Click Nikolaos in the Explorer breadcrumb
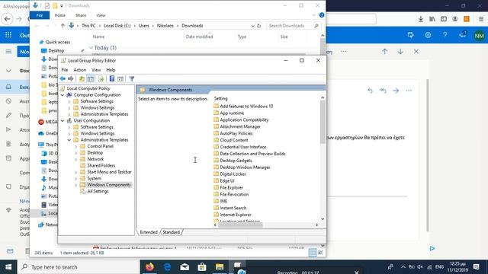 pyautogui.click(x=165, y=26)
